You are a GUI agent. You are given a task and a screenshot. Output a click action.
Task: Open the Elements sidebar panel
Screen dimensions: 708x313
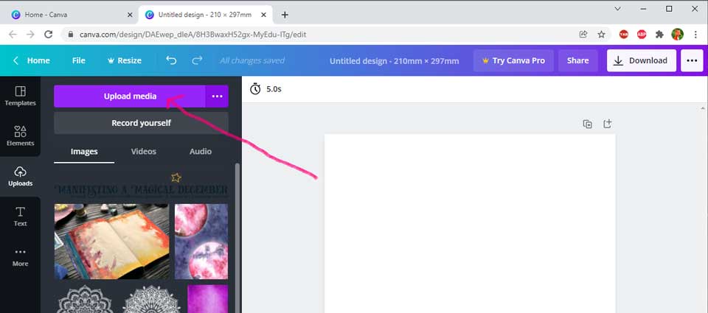point(21,136)
